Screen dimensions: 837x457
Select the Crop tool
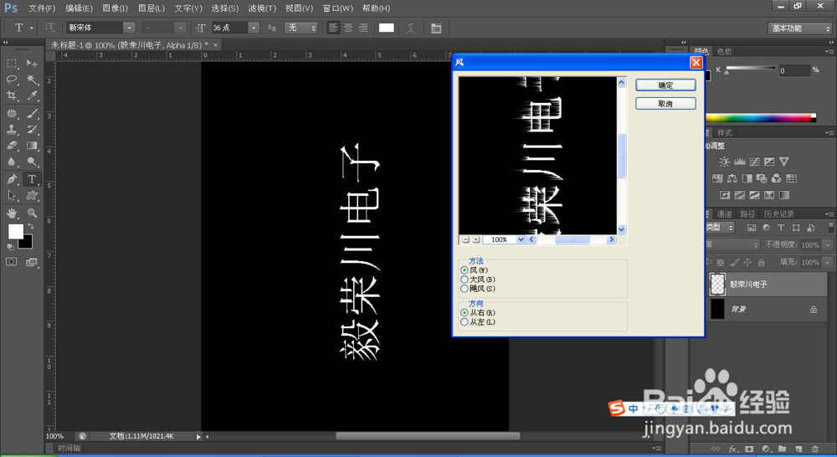[12, 95]
